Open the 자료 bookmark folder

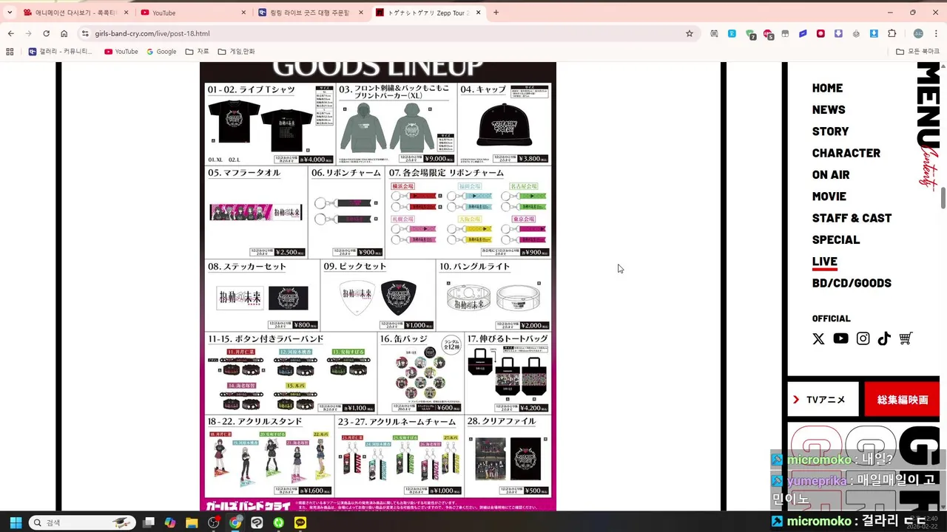coord(197,52)
